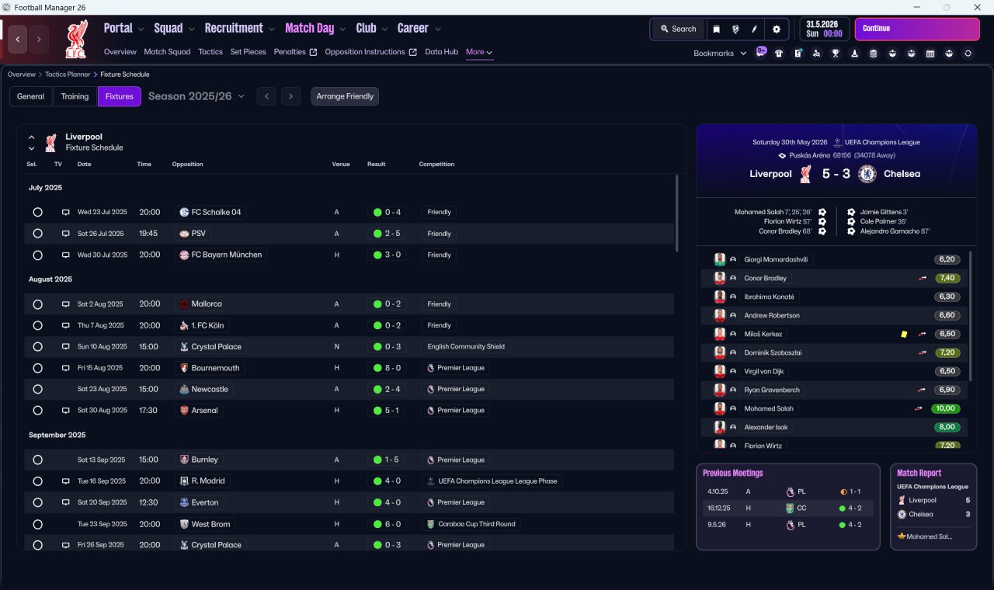Go back with the left navigation arrow
Screen dimensions: 994x590
(x=18, y=39)
